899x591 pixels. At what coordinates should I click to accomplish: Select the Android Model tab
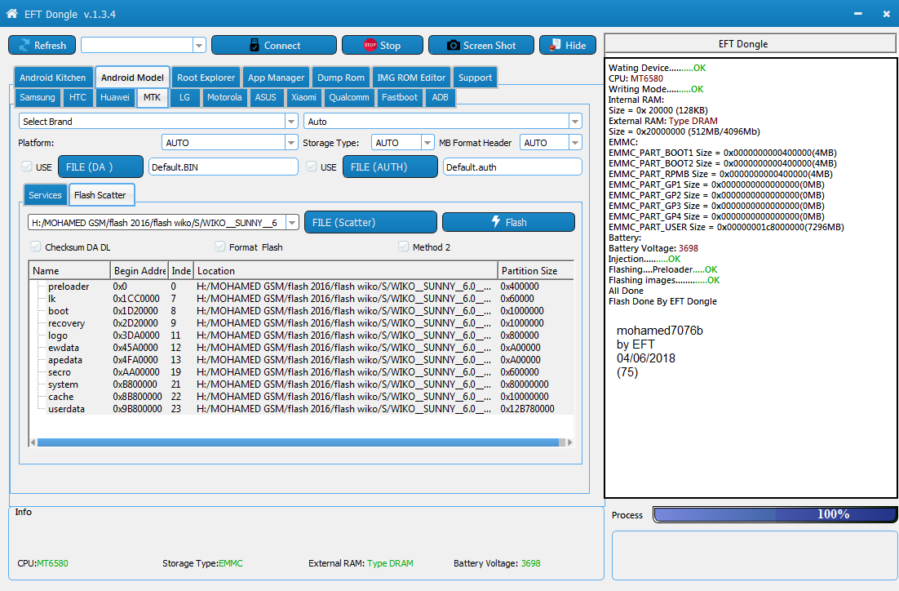(132, 78)
